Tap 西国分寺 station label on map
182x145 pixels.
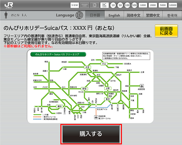click(73, 87)
